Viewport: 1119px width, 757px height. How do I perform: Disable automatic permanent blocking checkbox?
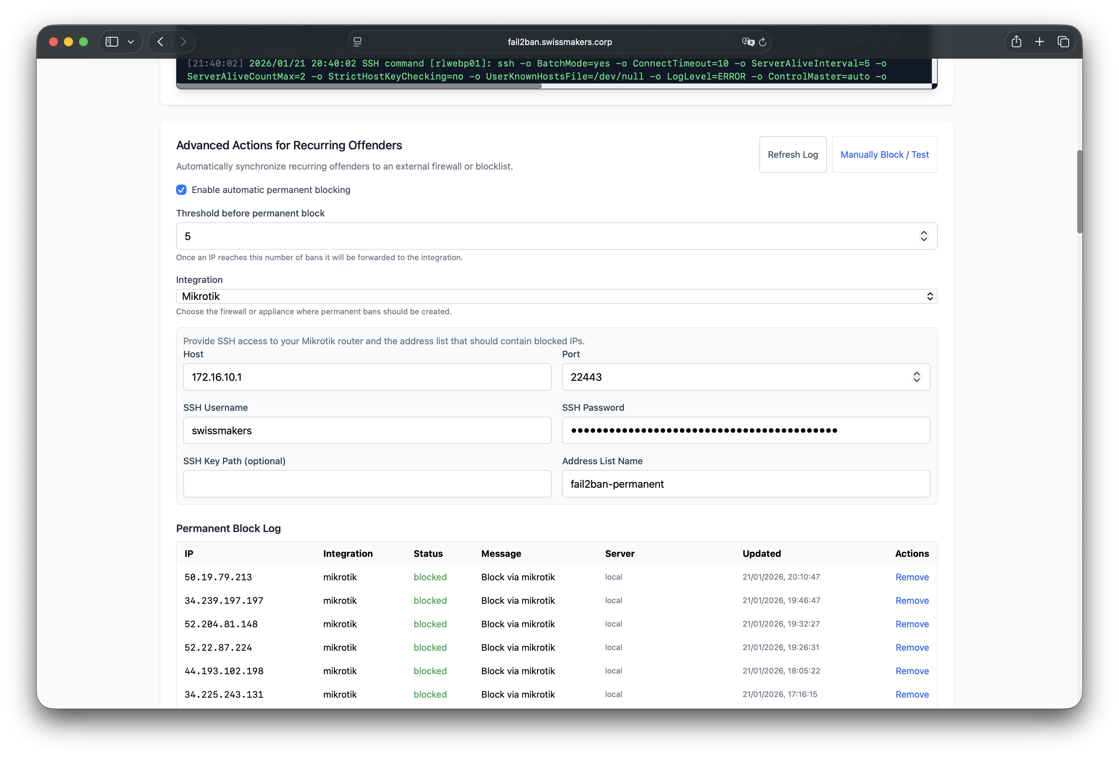(182, 190)
